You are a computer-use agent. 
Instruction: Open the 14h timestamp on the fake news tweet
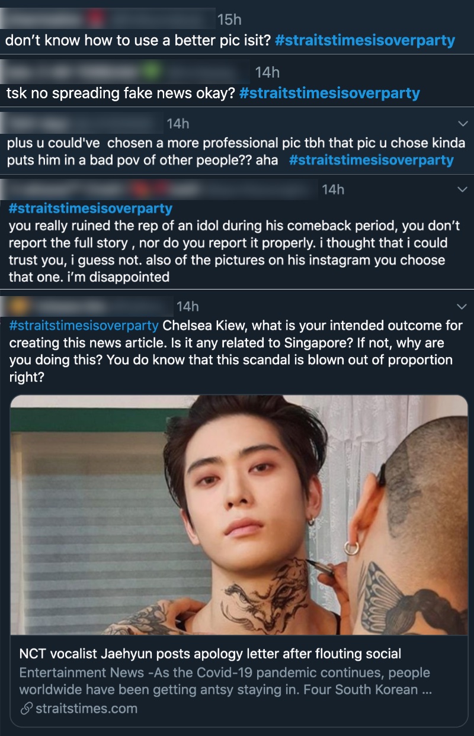(267, 72)
